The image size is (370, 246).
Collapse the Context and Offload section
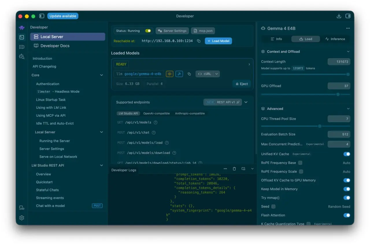tap(348, 52)
